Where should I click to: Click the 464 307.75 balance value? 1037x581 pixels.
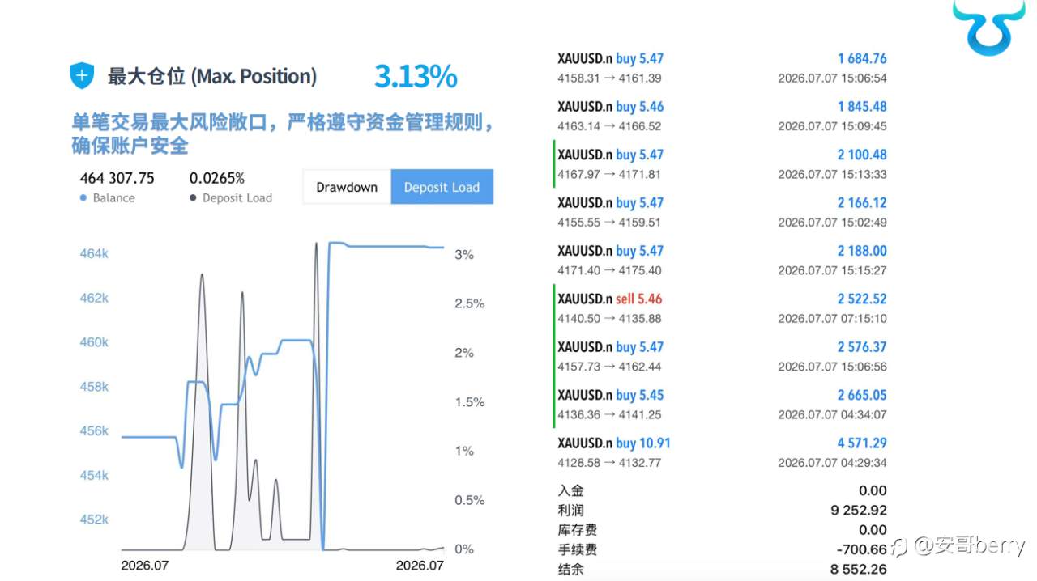(x=117, y=178)
